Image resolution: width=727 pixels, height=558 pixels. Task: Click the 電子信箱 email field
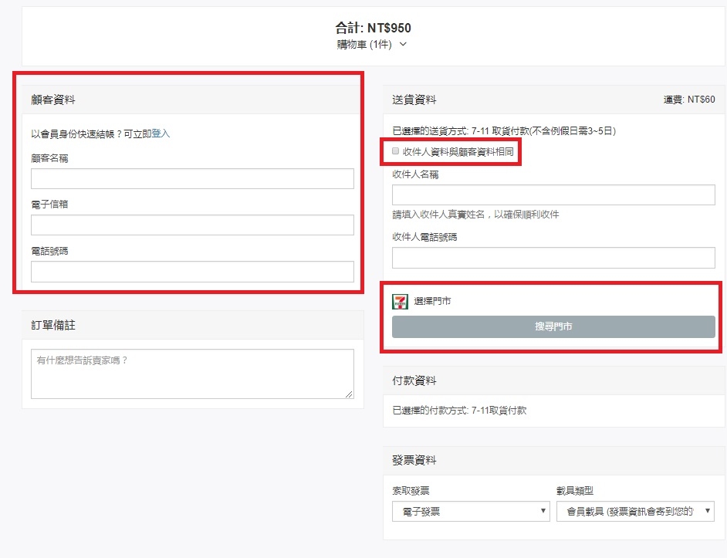(x=192, y=225)
